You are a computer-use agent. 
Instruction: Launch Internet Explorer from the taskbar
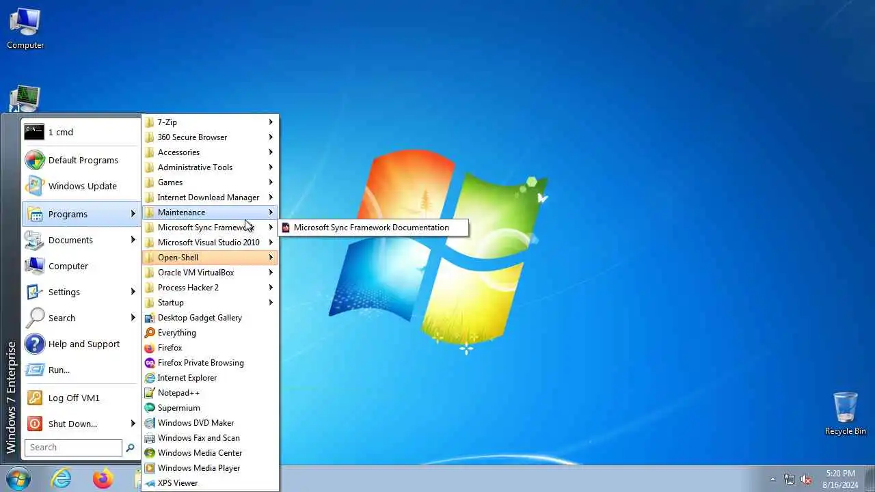[x=61, y=478]
